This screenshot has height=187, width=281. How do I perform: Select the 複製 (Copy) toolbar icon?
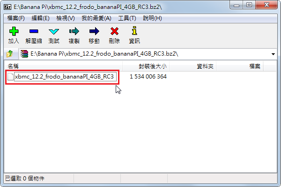coord(74,35)
